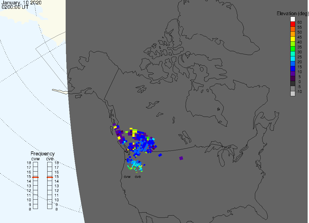Click the white swatch atop the elevation scale

pyautogui.click(x=293, y=19)
